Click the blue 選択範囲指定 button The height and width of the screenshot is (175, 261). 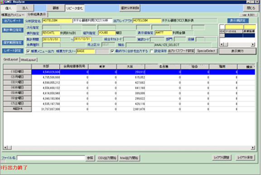pos(13,42)
